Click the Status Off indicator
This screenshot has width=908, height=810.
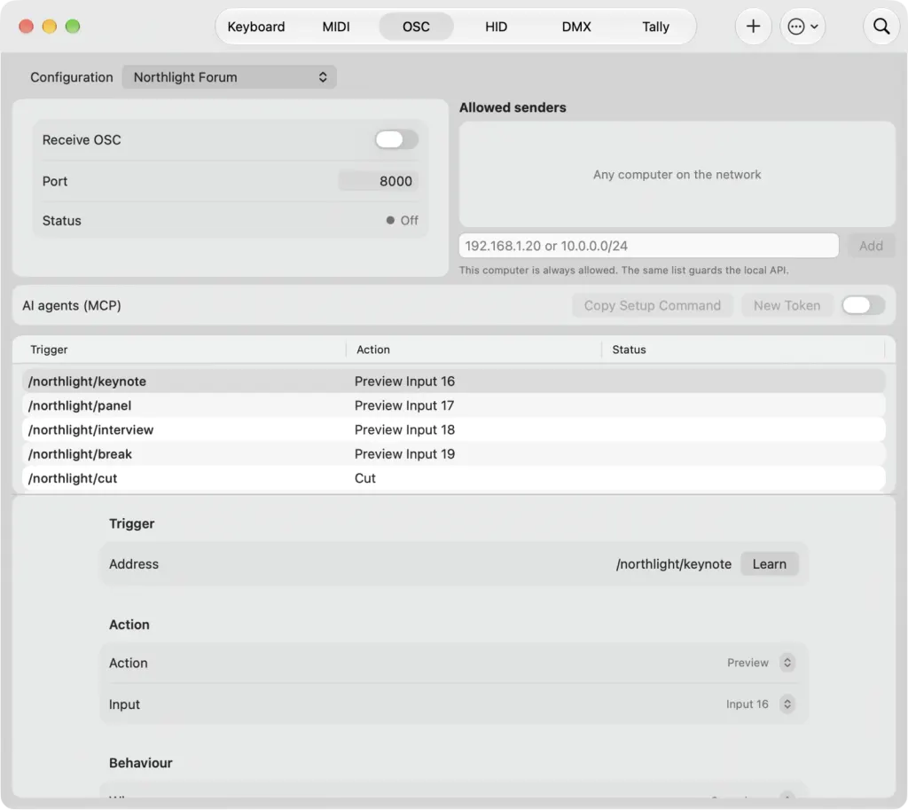402,221
